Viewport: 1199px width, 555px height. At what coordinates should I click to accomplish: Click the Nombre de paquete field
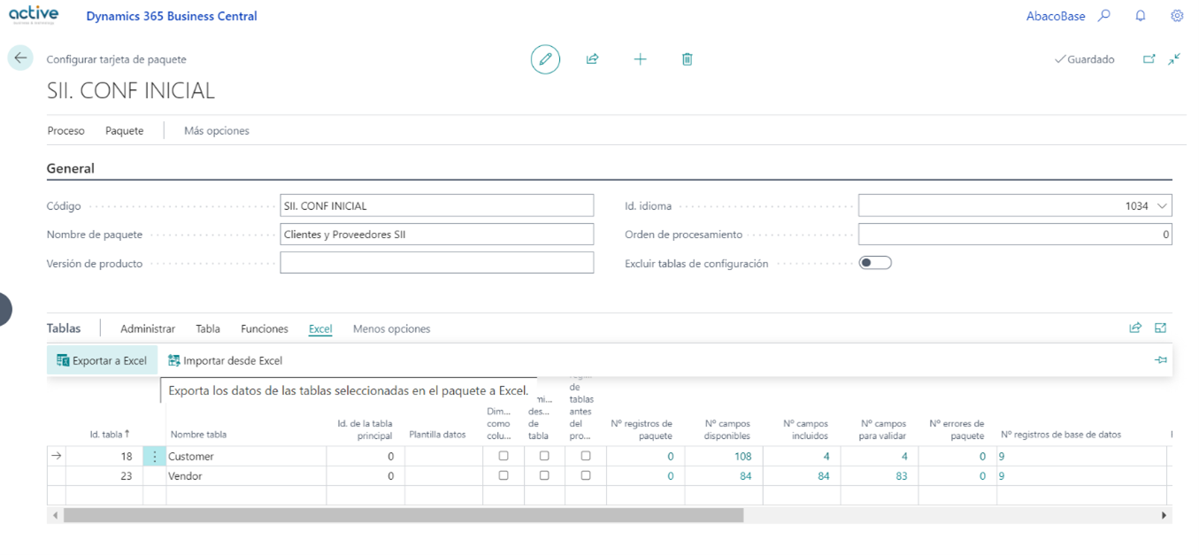click(437, 235)
